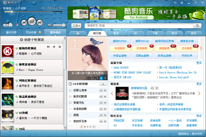Open 更多 link beside 精选集
This screenshot has width=206, height=137.
[199, 84]
